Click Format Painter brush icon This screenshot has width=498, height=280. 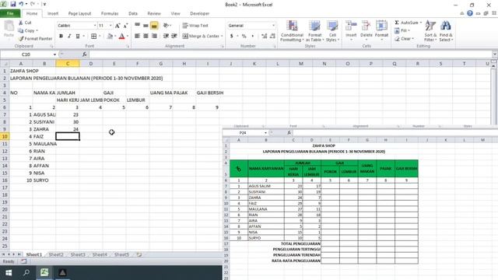21,38
